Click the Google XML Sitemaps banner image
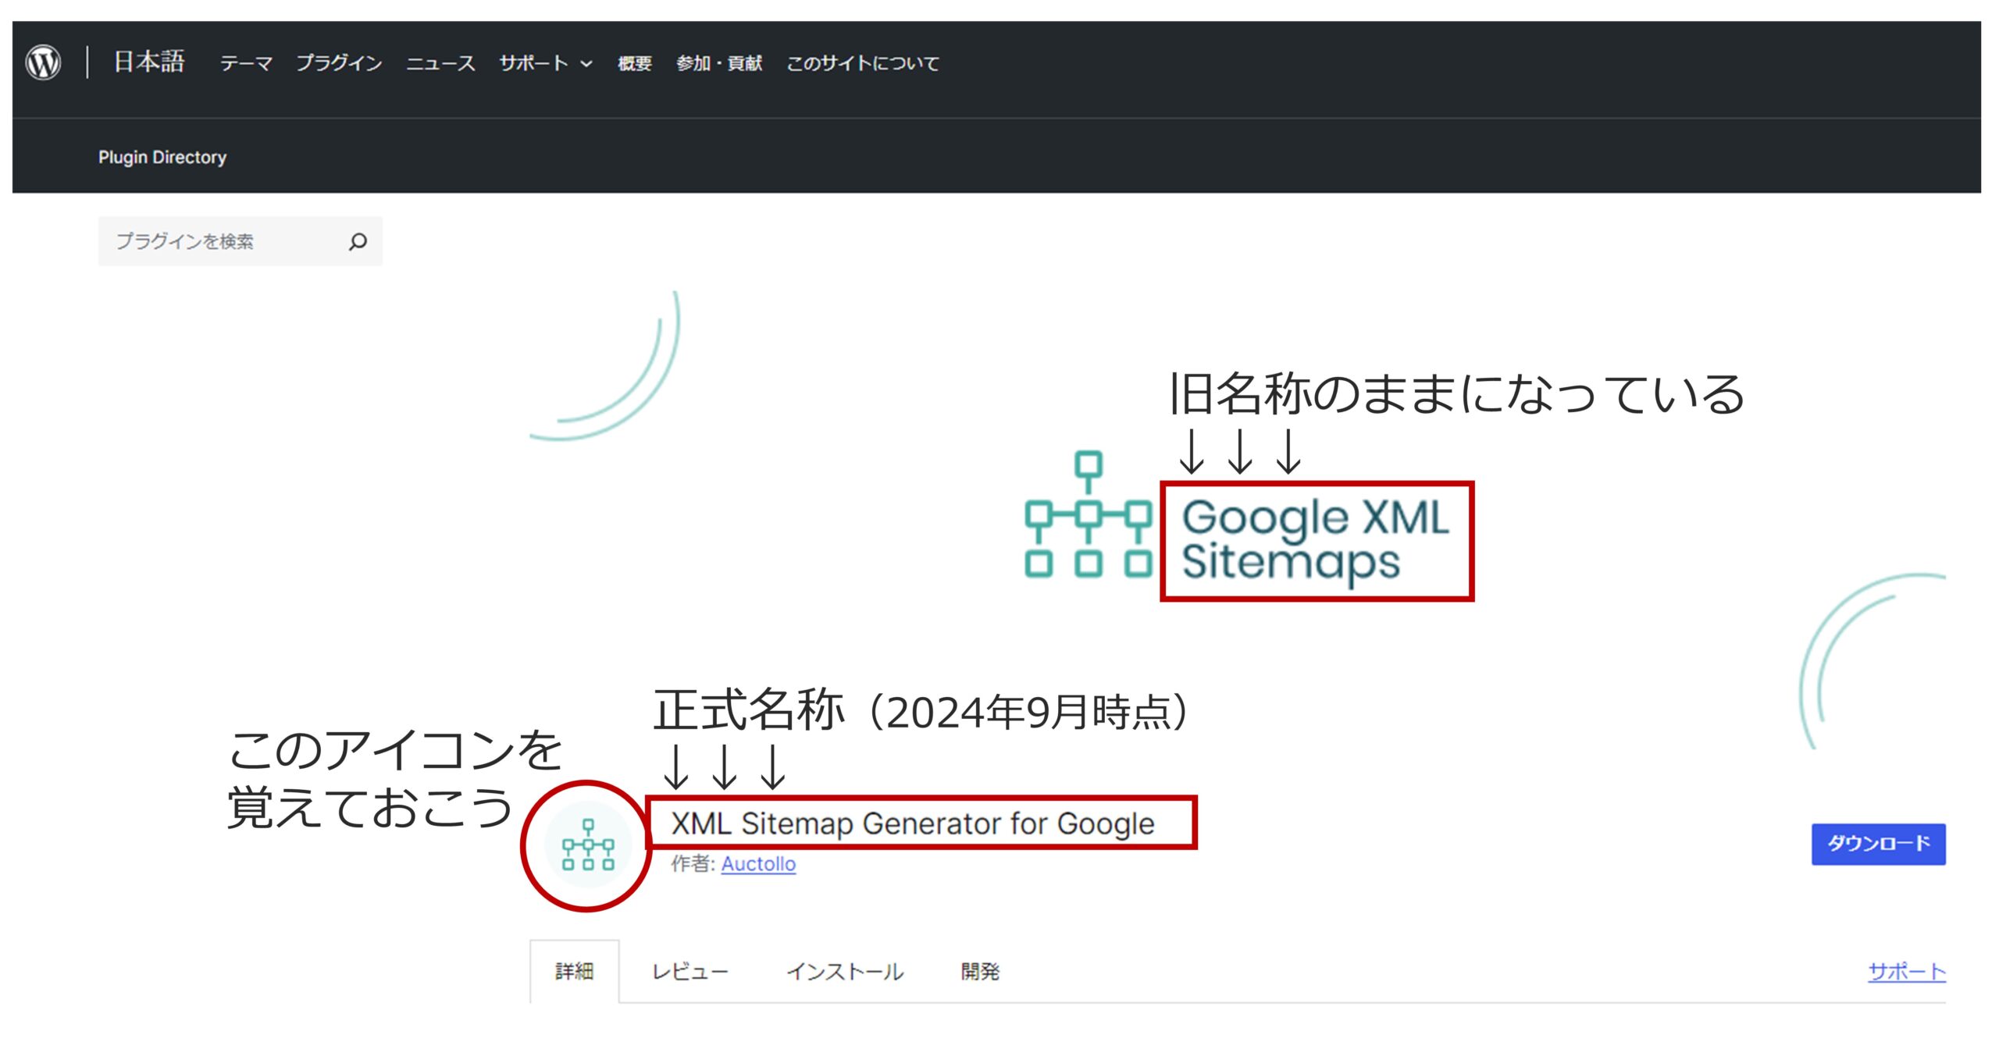The width and height of the screenshot is (1999, 1042). (x=1238, y=518)
